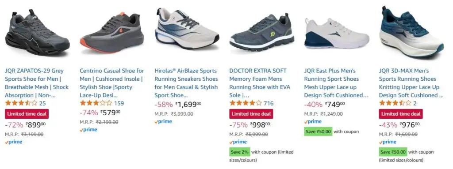Open the JQR 3D-MAX Men's Sports title

coord(411,83)
